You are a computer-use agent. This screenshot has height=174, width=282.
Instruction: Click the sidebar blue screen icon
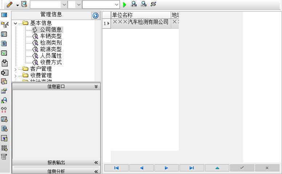click(4, 15)
